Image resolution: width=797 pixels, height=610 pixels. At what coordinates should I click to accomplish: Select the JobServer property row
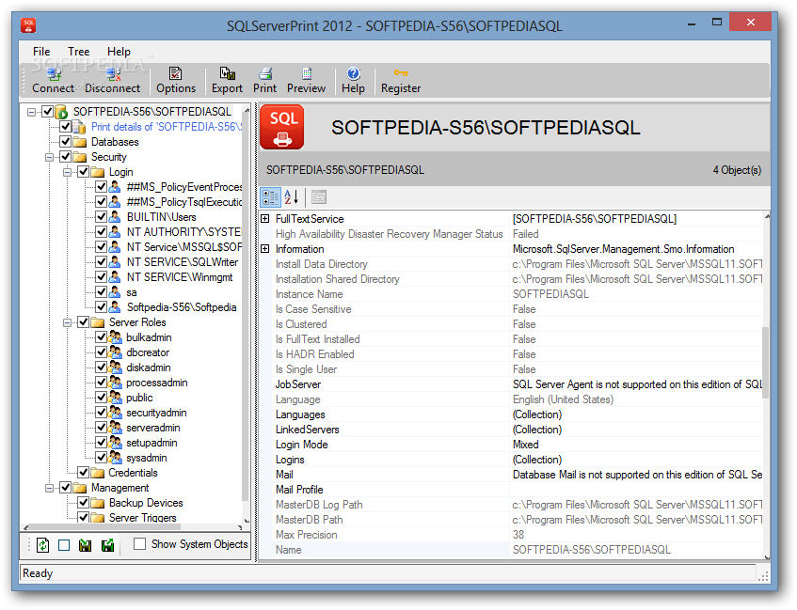(511, 384)
